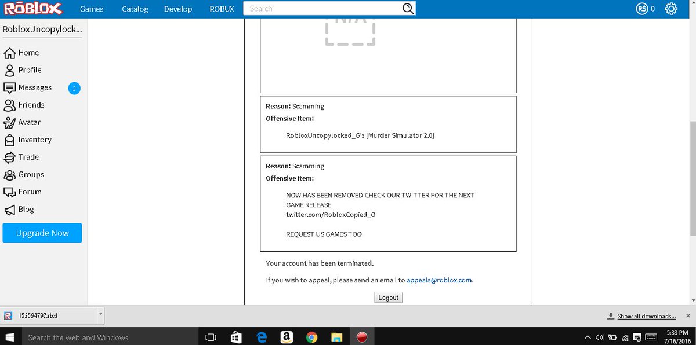Click the Profile person icon

pyautogui.click(x=9, y=70)
